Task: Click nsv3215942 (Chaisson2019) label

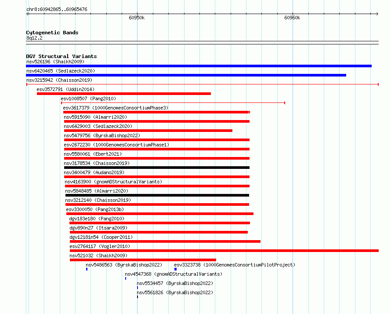Action: 59,80
